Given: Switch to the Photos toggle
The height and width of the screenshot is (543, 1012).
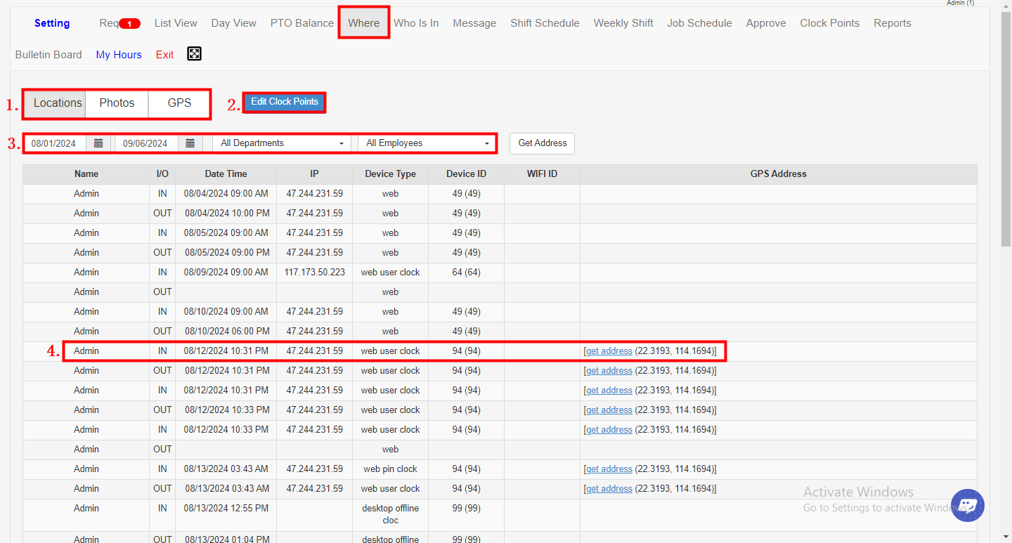Looking at the screenshot, I should [117, 103].
